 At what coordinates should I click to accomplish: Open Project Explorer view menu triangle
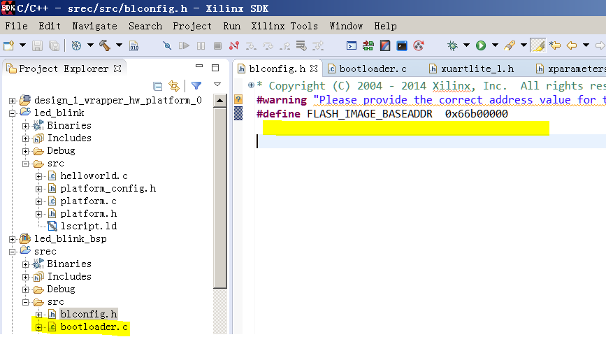[217, 85]
